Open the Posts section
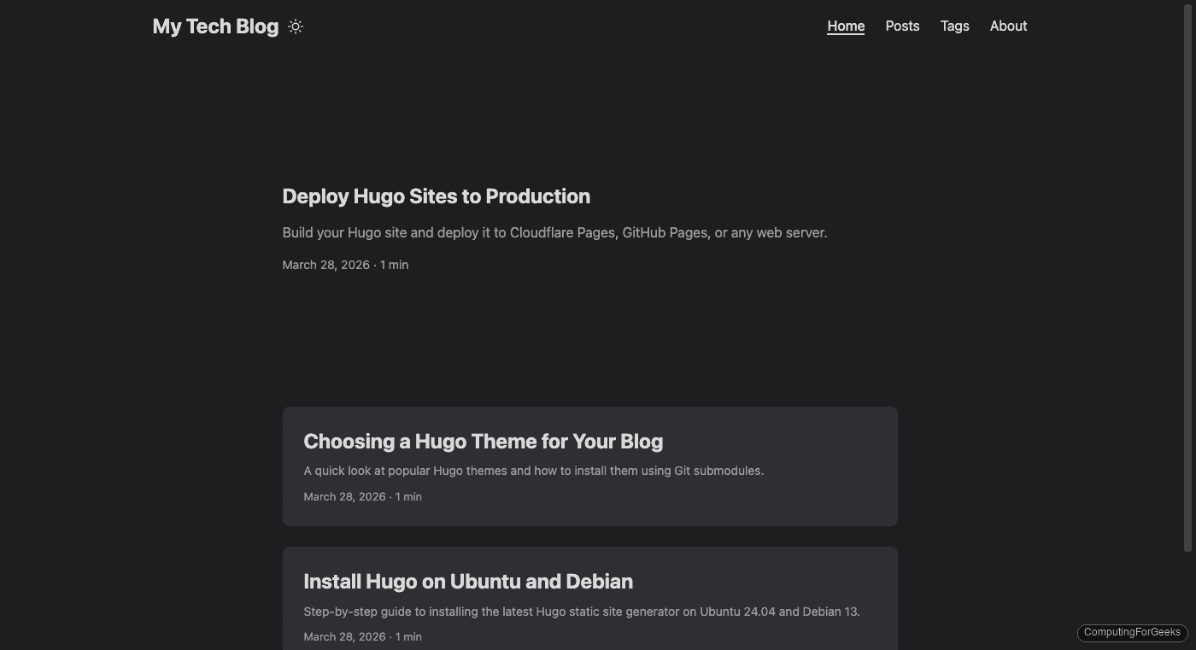1196x650 pixels. (902, 26)
